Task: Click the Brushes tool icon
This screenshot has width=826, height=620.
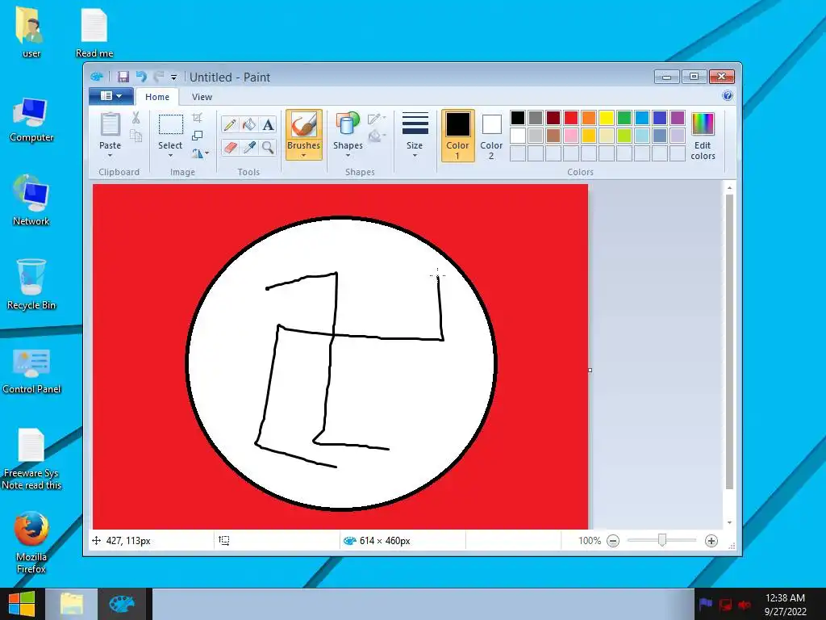Action: coord(304,125)
